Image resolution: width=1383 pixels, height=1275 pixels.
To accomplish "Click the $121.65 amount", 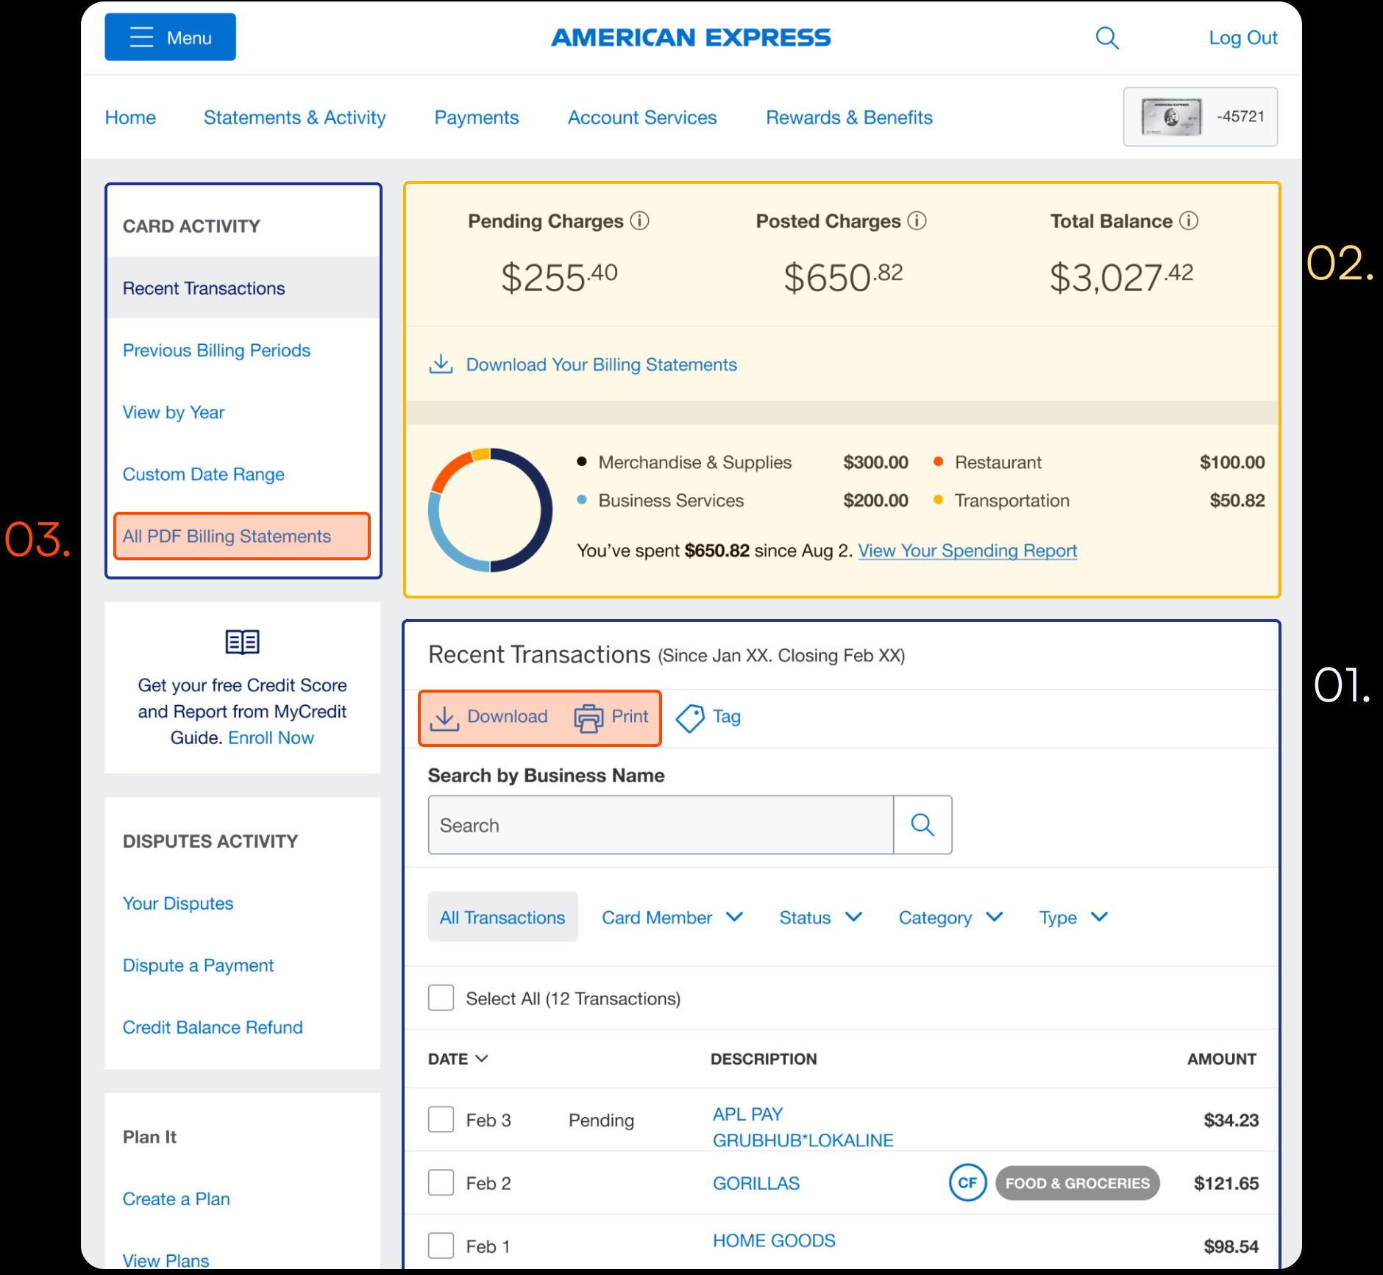I will 1226,1183.
